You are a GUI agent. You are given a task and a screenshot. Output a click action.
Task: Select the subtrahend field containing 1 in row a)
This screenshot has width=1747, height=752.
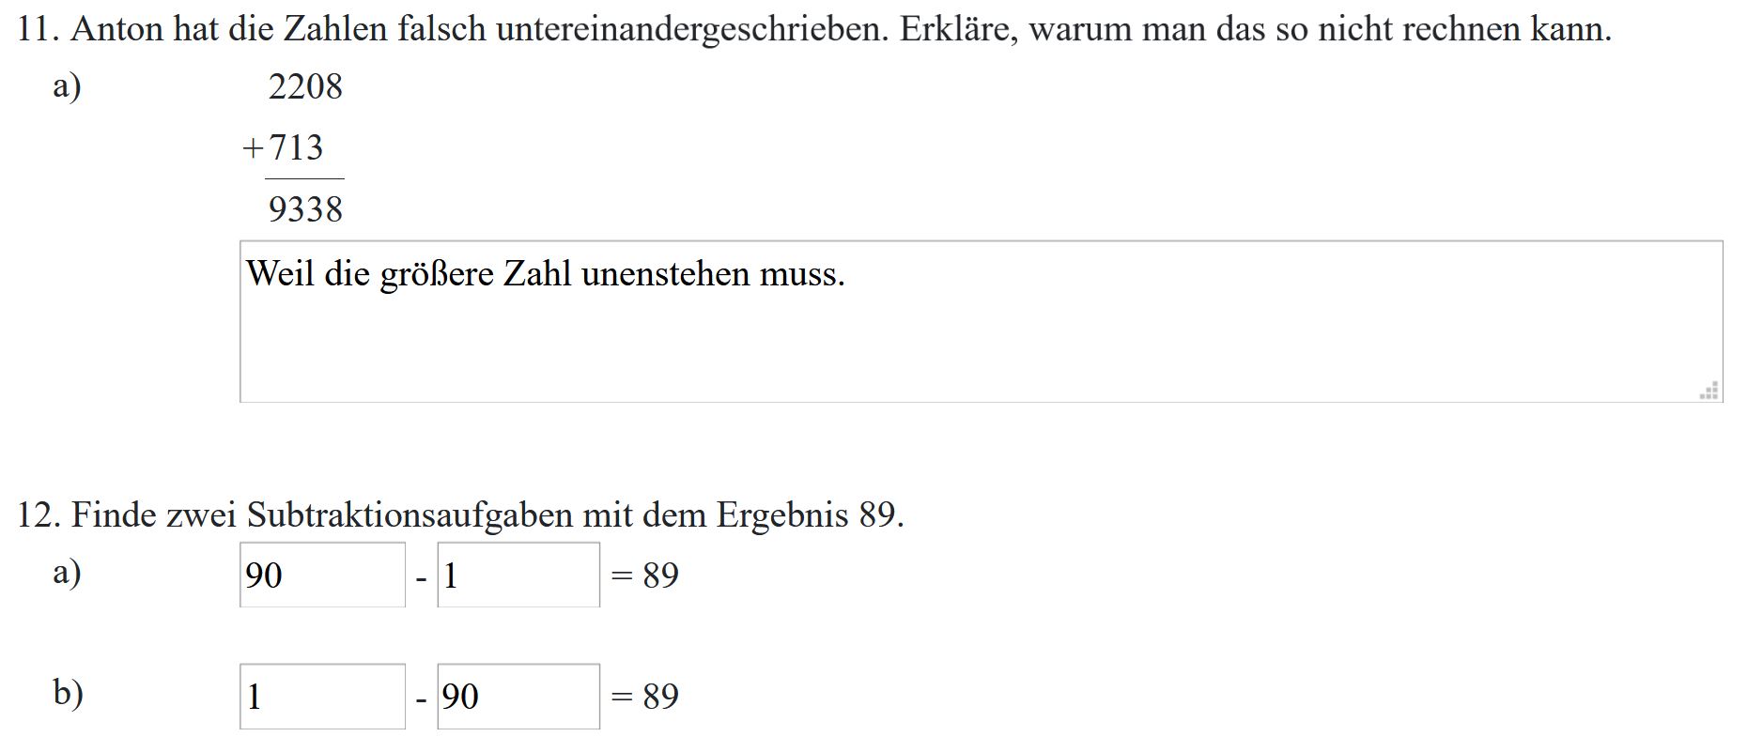518,575
